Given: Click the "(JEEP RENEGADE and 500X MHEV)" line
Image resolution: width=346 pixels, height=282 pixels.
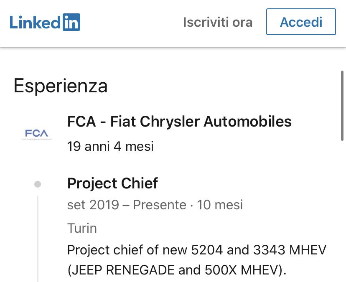Looking at the screenshot, I should pos(177,270).
